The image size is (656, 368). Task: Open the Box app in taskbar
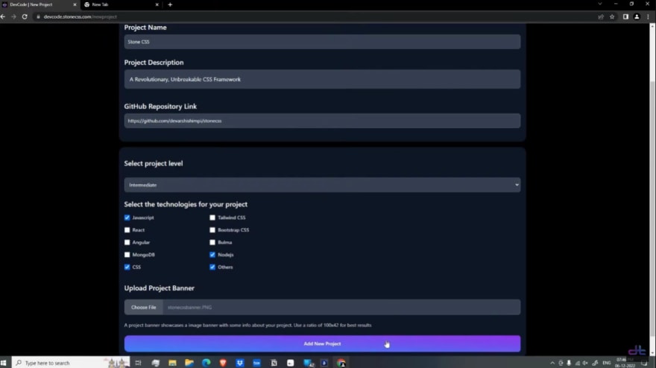[256, 363]
